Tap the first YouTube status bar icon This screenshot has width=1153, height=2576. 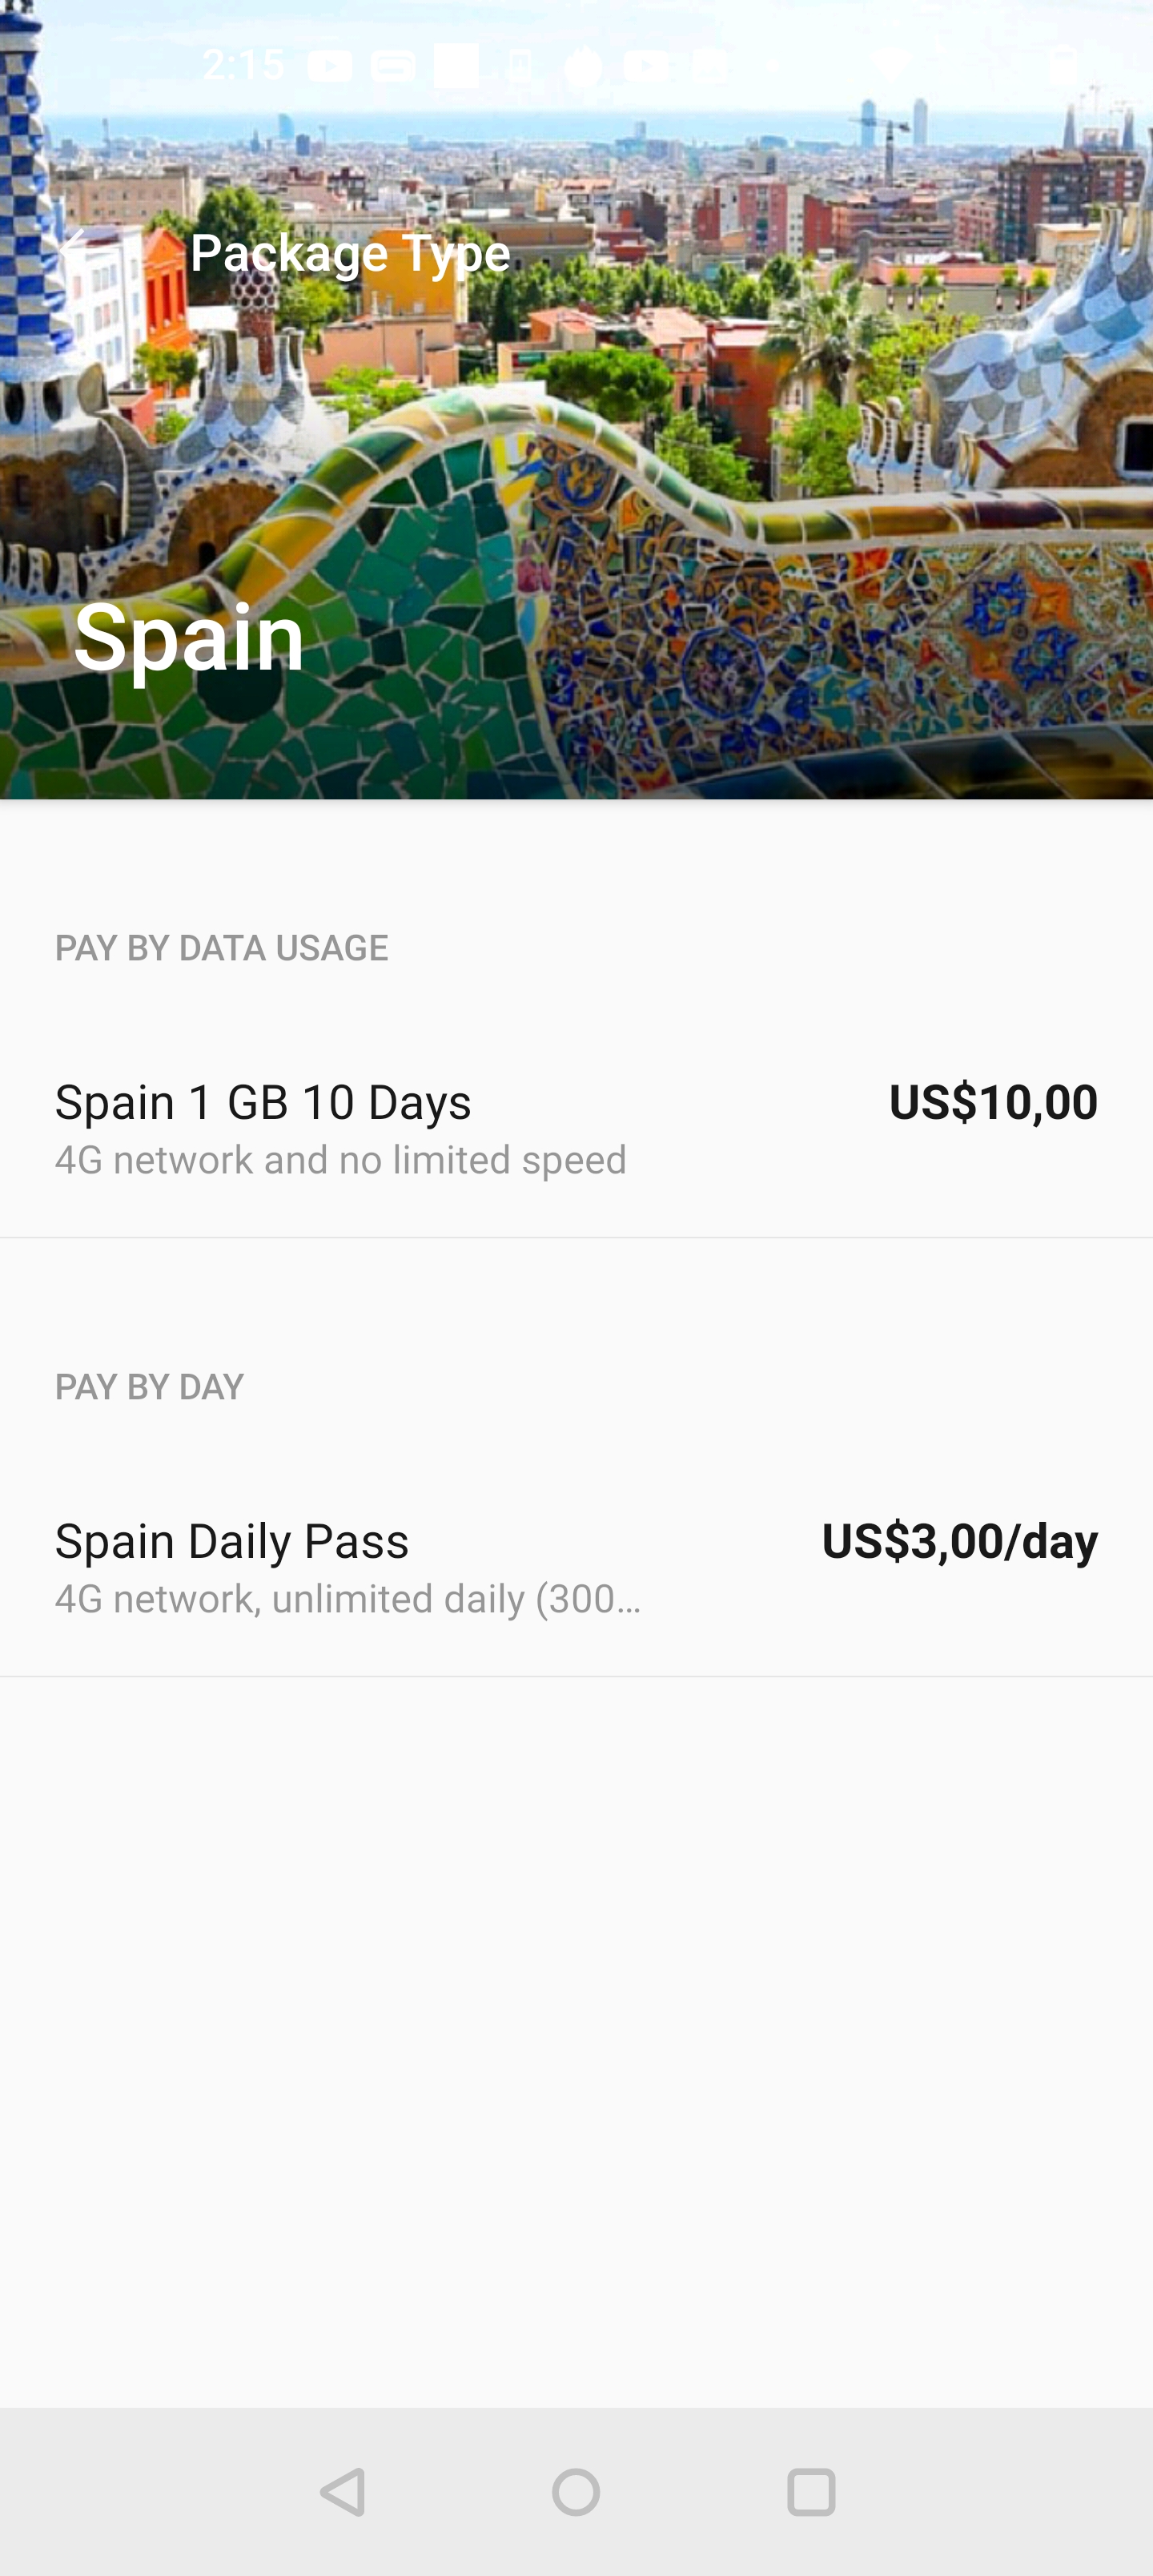tap(329, 67)
